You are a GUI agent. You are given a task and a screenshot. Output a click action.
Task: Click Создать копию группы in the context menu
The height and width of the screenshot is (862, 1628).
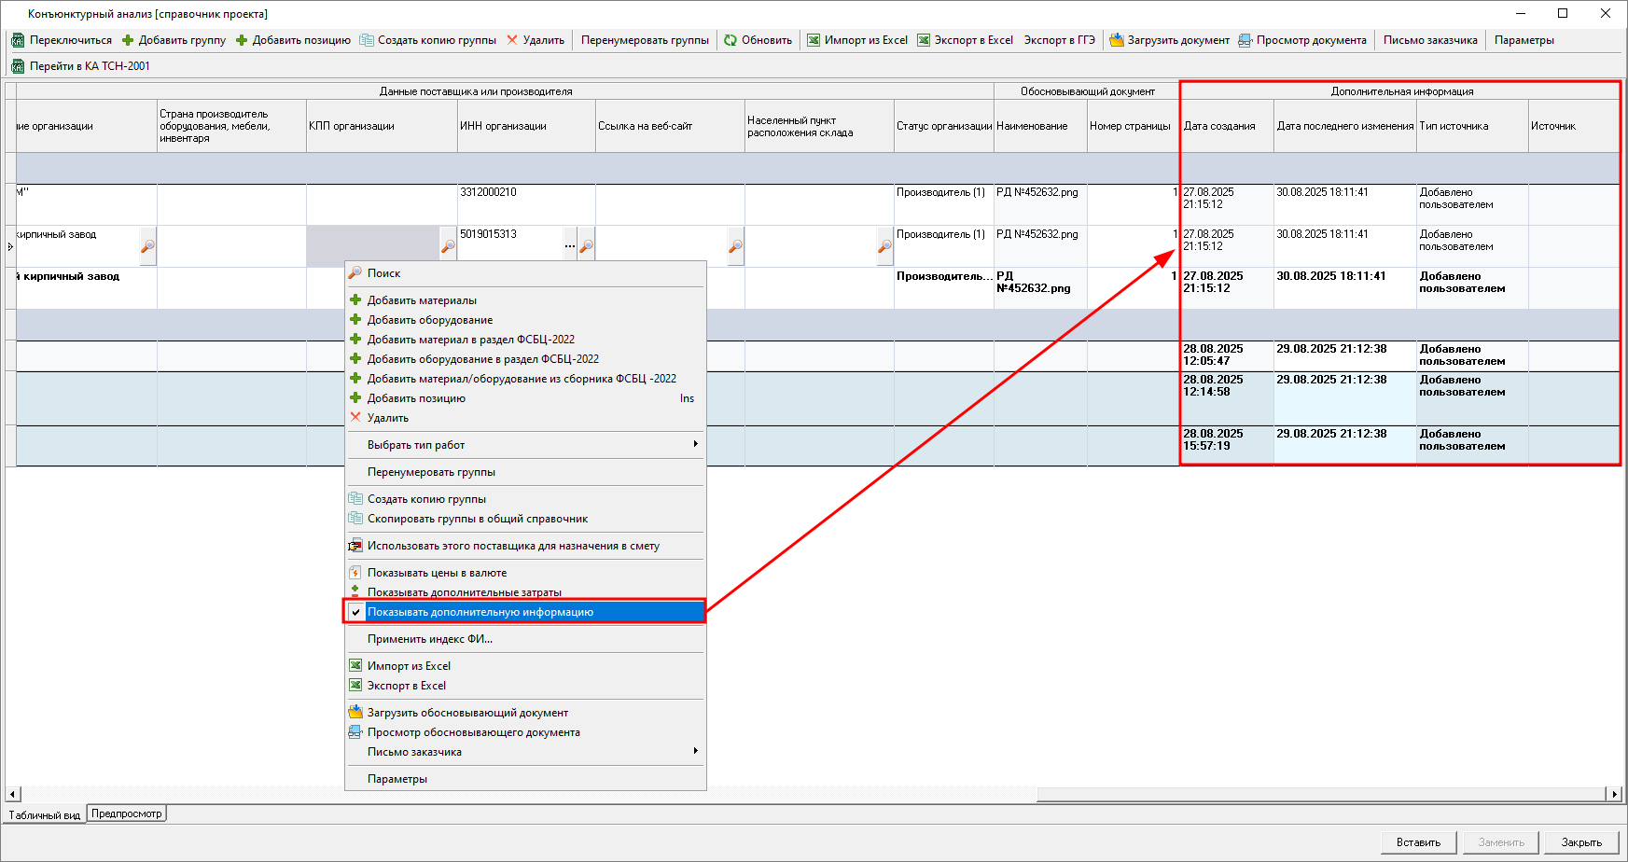click(x=525, y=499)
